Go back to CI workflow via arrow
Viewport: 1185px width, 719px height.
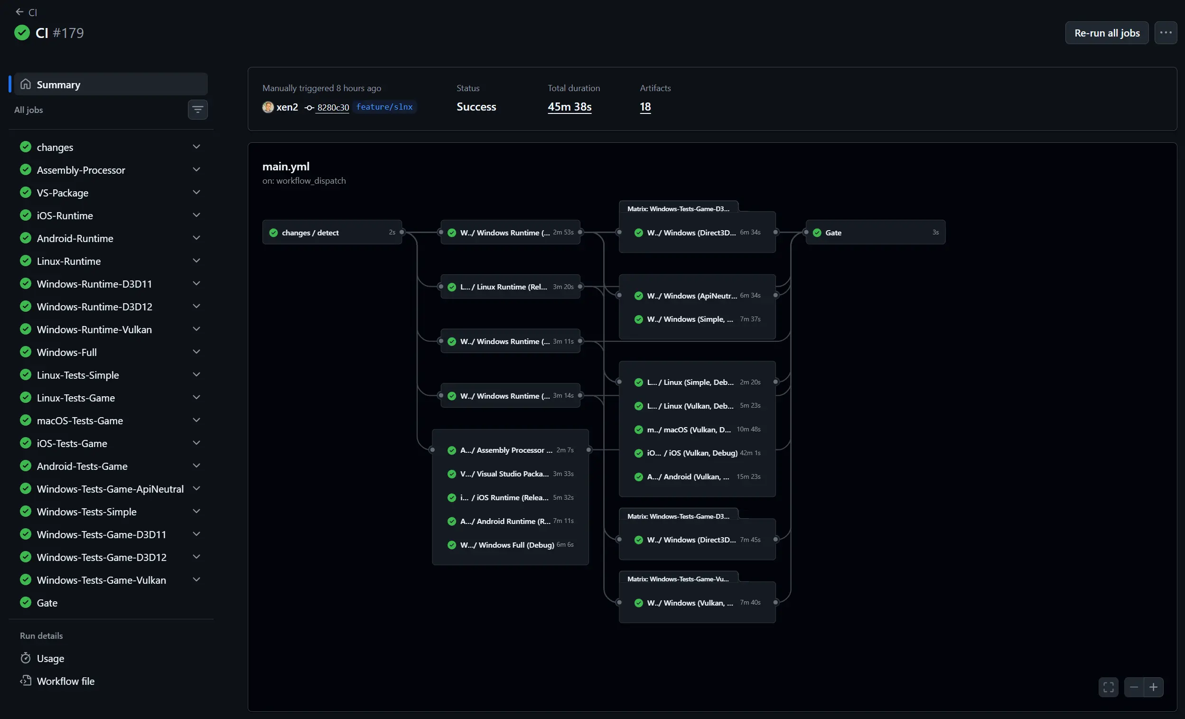click(x=20, y=12)
